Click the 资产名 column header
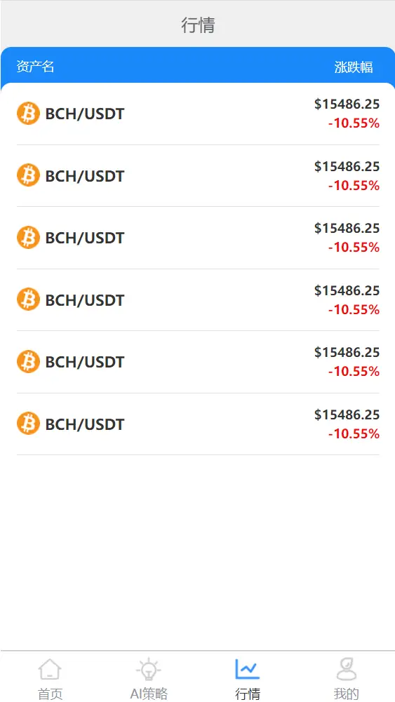 tap(35, 67)
